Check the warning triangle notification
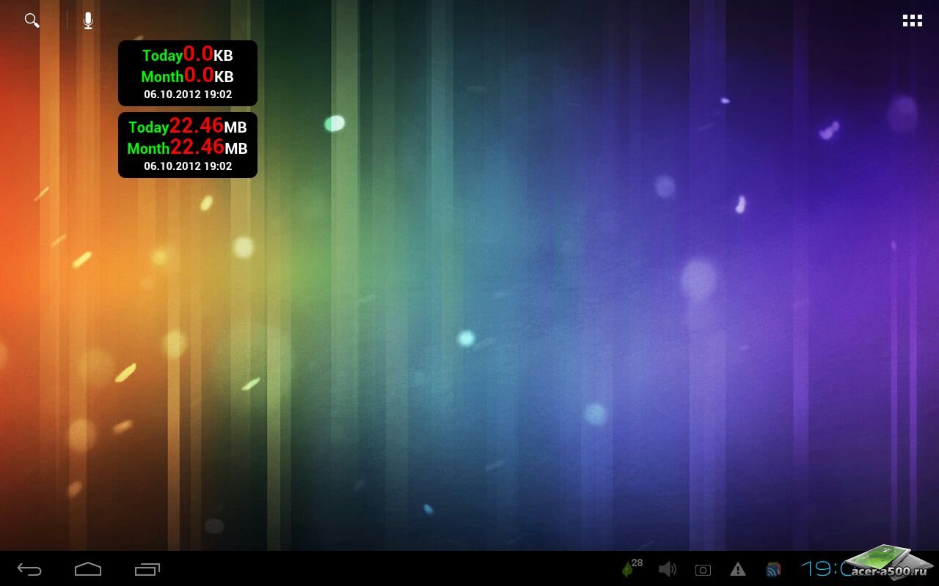Screen dimensions: 939x586 [x=738, y=569]
